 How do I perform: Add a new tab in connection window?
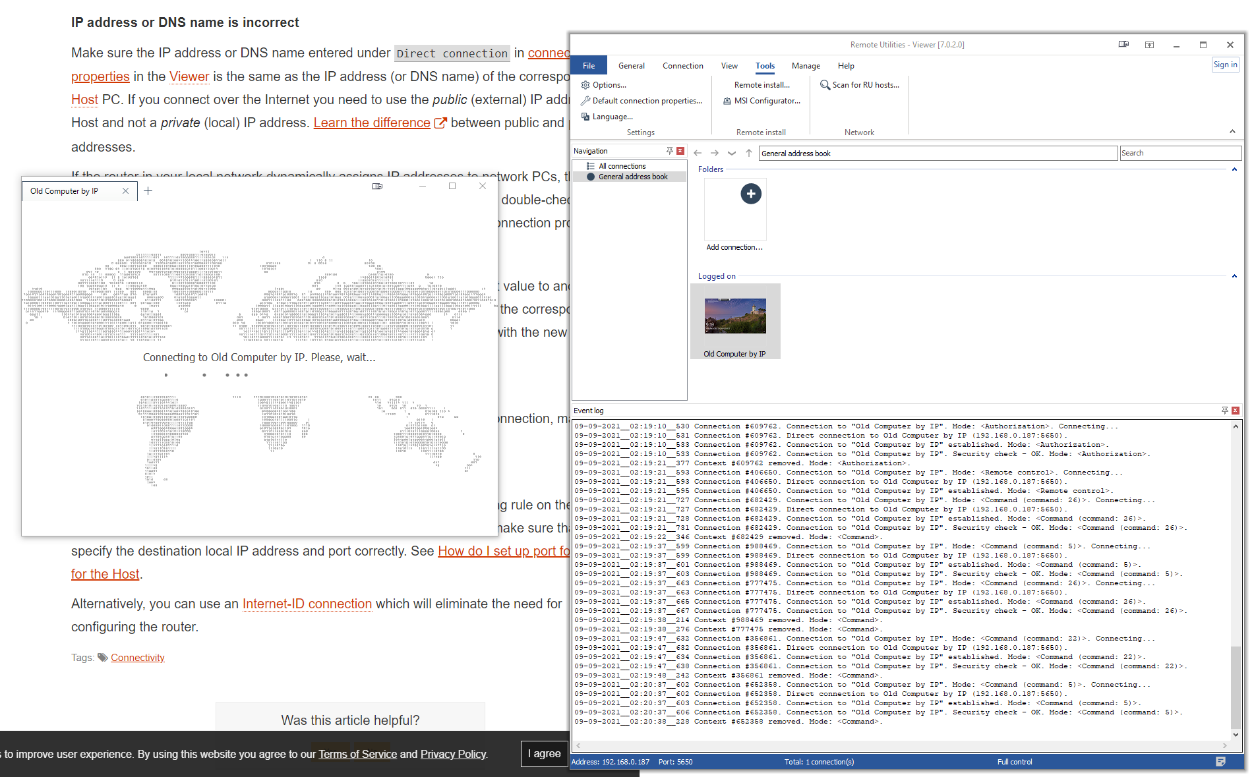point(148,191)
